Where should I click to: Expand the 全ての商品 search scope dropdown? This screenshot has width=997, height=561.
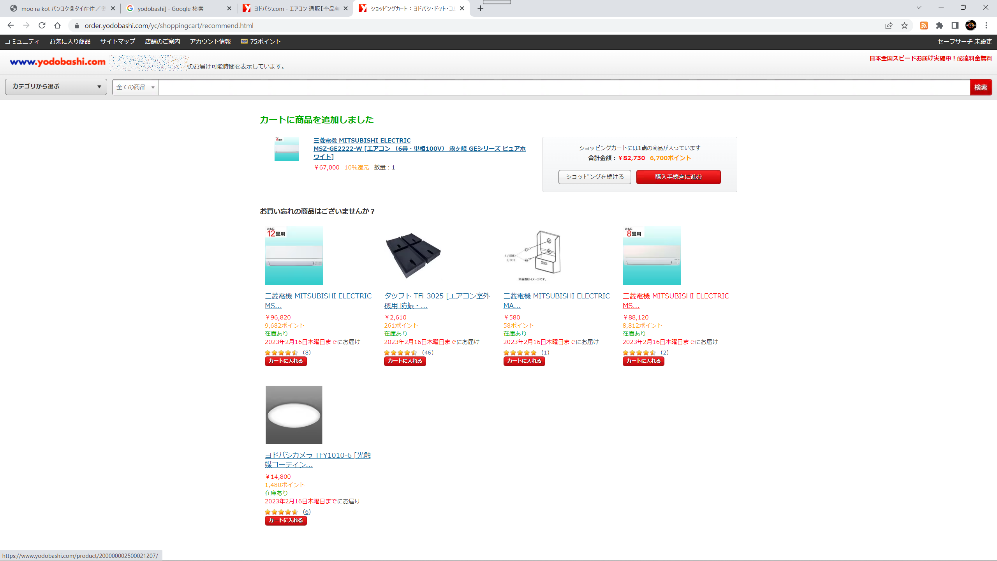click(136, 87)
